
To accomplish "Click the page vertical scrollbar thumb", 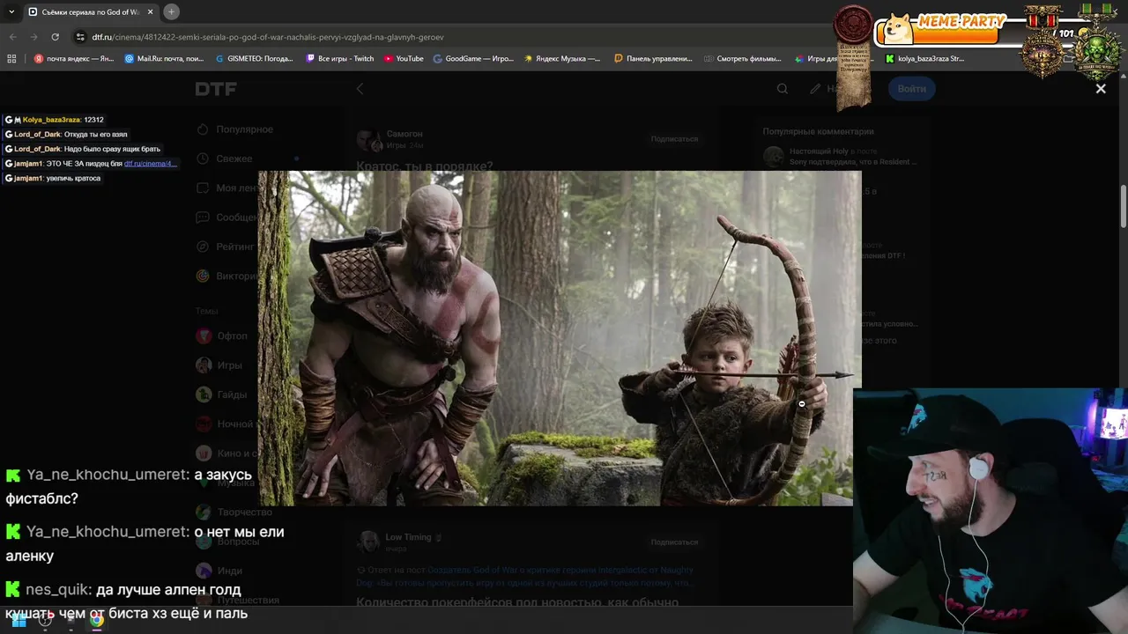I will point(1123,207).
